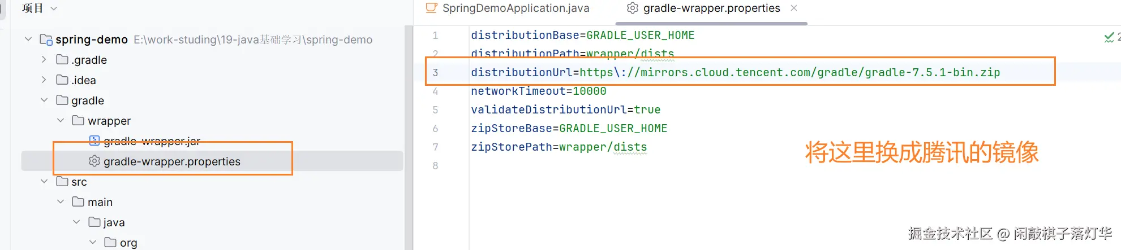Close the gradle-wrapper.properties tab
The image size is (1121, 250).
(x=794, y=8)
